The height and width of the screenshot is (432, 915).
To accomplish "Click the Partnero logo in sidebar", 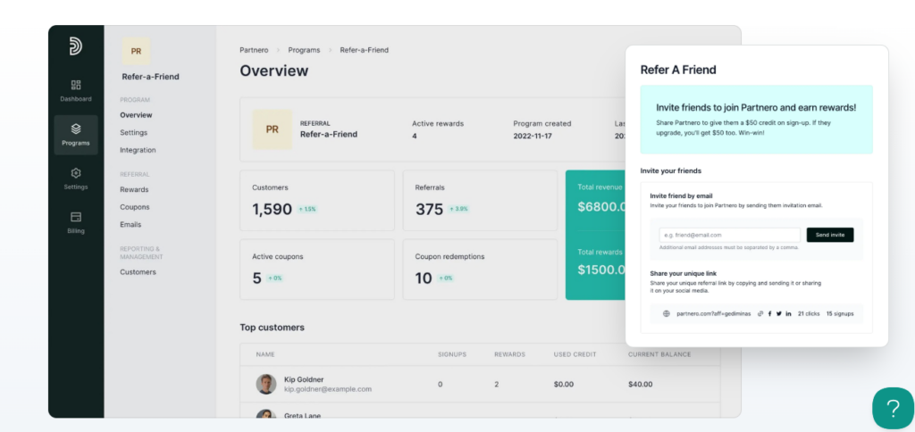I will coord(76,46).
